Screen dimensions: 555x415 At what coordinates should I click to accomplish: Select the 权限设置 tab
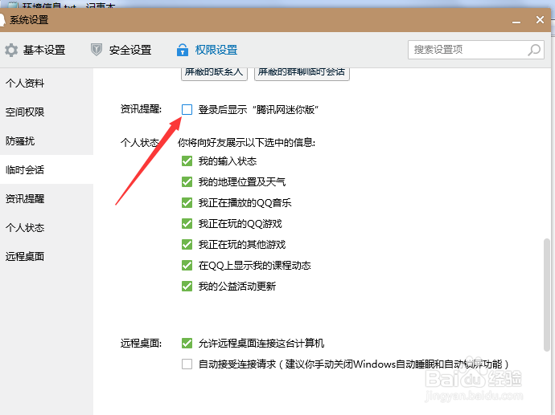click(x=207, y=50)
